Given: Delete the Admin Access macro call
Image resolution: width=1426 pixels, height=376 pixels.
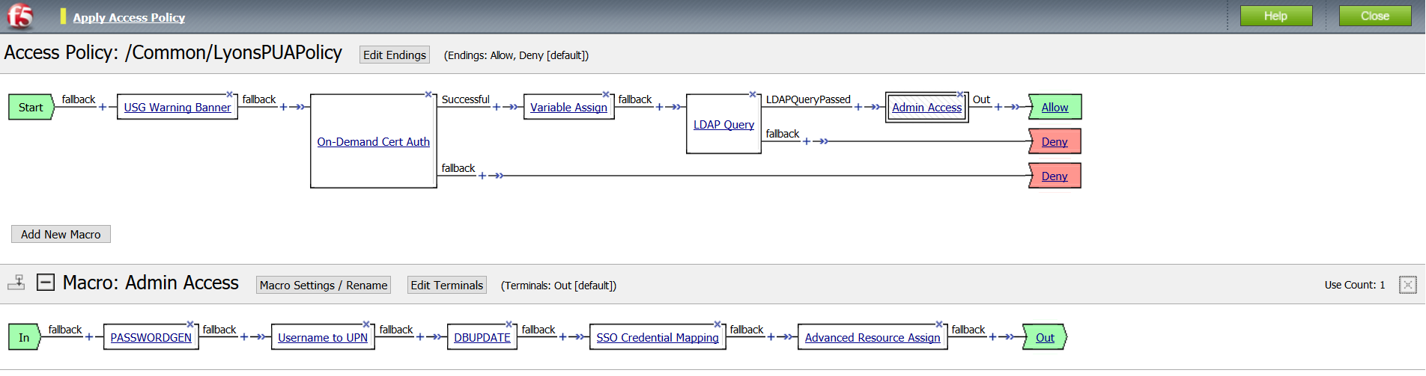Looking at the screenshot, I should coord(960,94).
